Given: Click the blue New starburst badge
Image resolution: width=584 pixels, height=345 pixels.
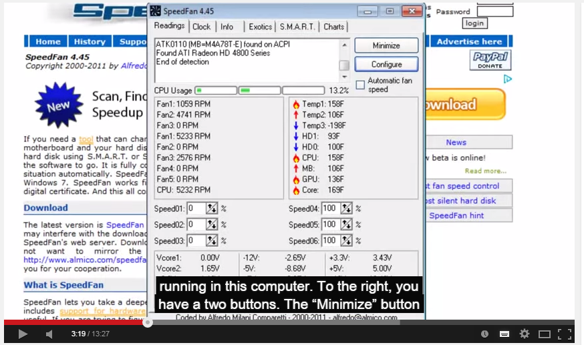Looking at the screenshot, I should coord(59,105).
